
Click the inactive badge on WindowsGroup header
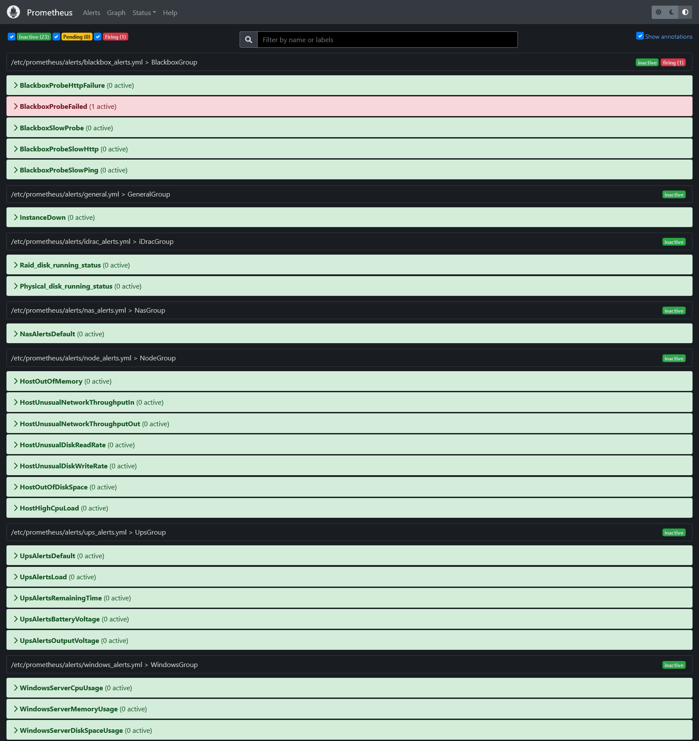tap(674, 665)
